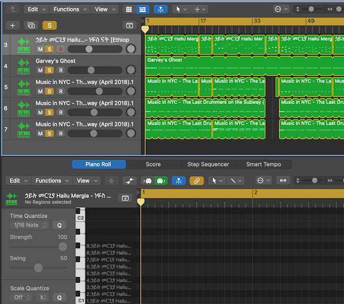
Task: Duplicate track using the duplicate icon
Action: (31, 25)
